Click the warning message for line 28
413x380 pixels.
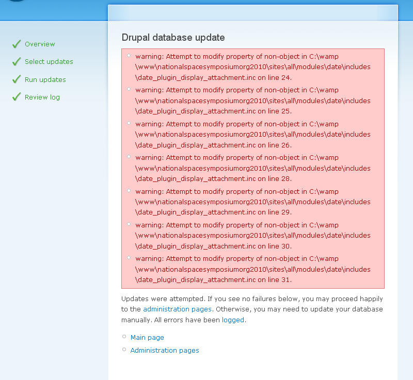pos(253,168)
